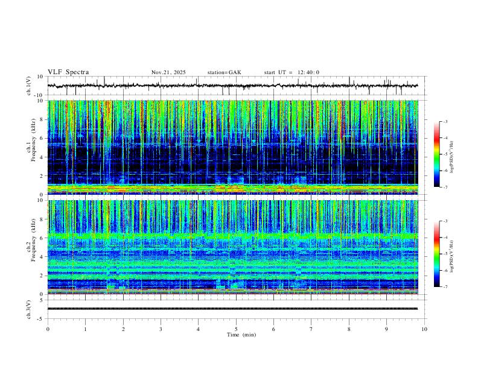Viewport: 478px width, 369px height.
Task: Click the "5" tick on ch.3(V) axis
Action: pyautogui.click(x=42, y=300)
